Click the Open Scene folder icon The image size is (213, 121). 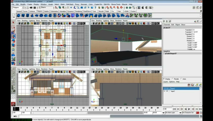point(31,8)
